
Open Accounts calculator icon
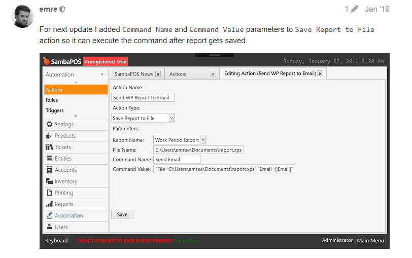(49, 170)
